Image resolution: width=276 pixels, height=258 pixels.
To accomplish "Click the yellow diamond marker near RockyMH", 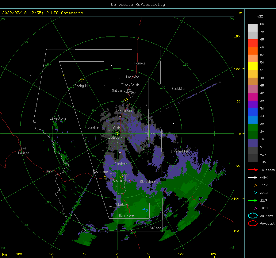I will tap(82, 80).
